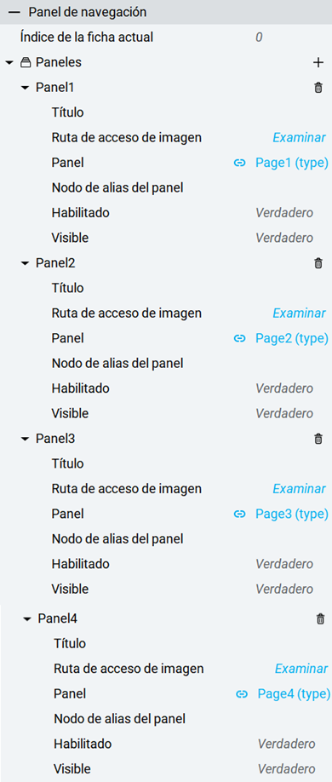Edit the Índice de la ficha actual value

click(x=260, y=37)
